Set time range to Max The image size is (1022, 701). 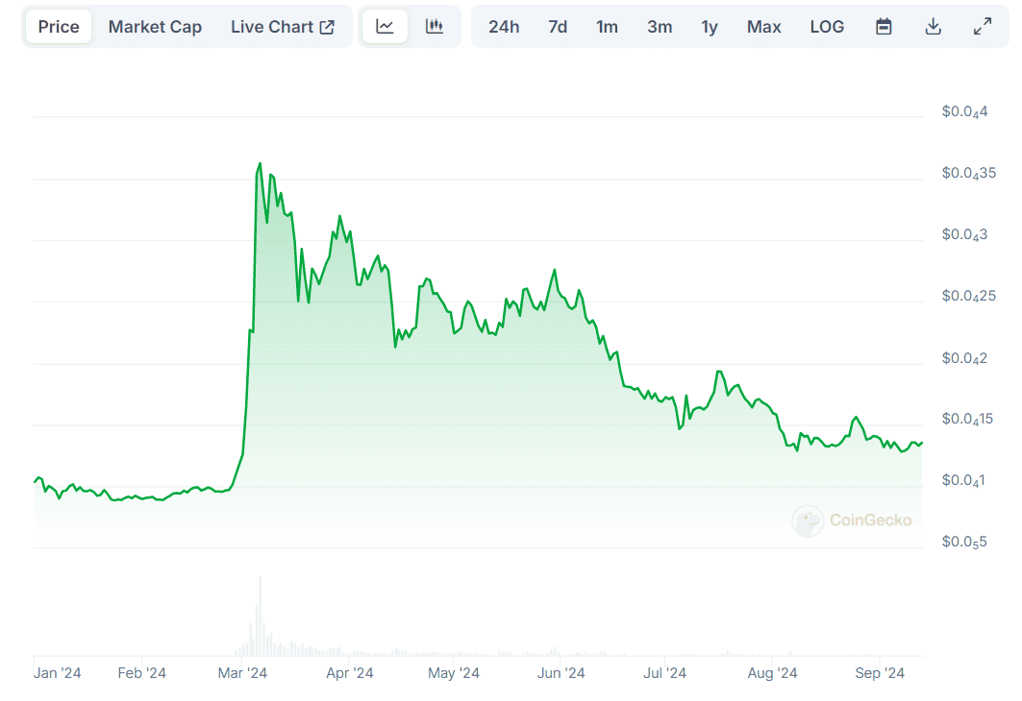pos(764,27)
